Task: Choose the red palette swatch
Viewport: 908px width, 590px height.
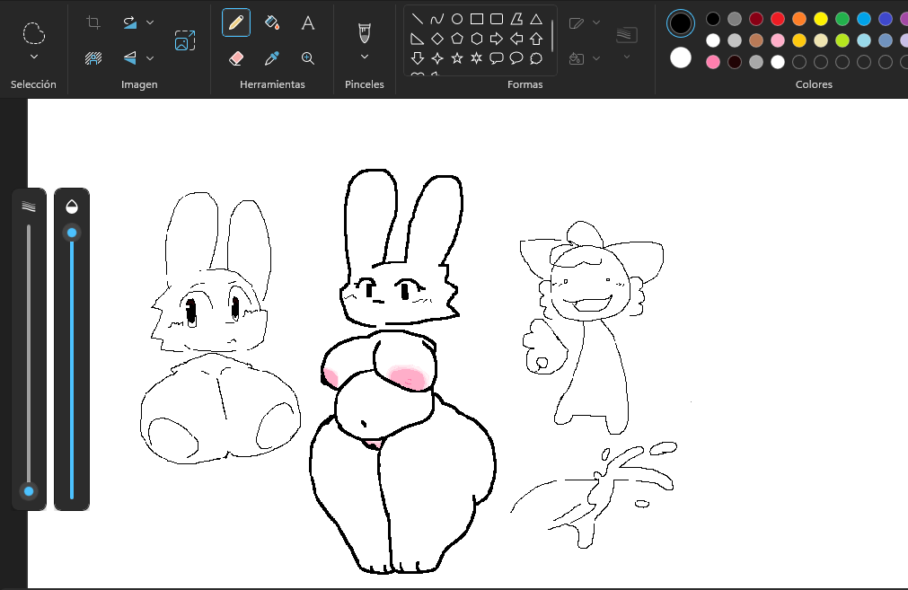Action: click(x=778, y=19)
